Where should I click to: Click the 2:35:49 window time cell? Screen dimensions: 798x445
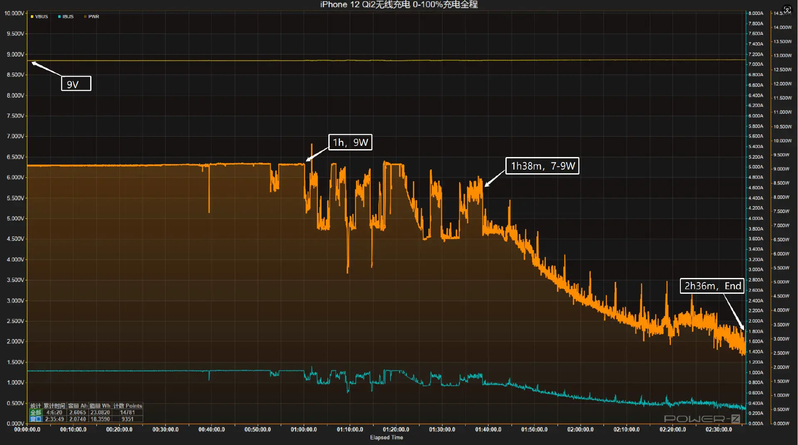54,419
